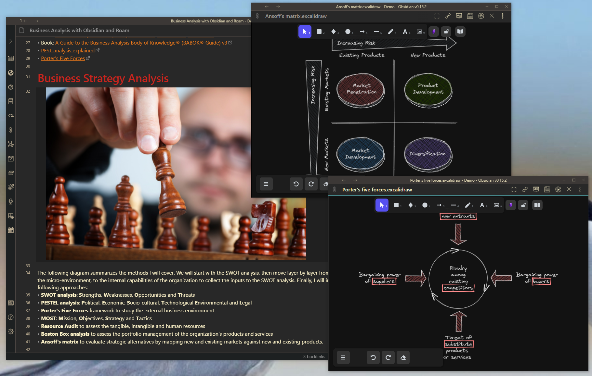Toggle fullscreen mode in Ansoff's matrix header

[x=437, y=16]
